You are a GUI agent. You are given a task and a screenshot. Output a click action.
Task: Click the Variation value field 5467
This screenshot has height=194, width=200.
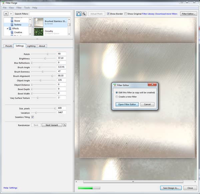[62, 112]
